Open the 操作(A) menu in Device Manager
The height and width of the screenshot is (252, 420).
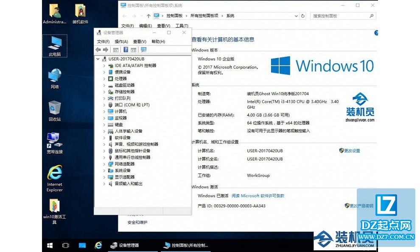(121, 42)
